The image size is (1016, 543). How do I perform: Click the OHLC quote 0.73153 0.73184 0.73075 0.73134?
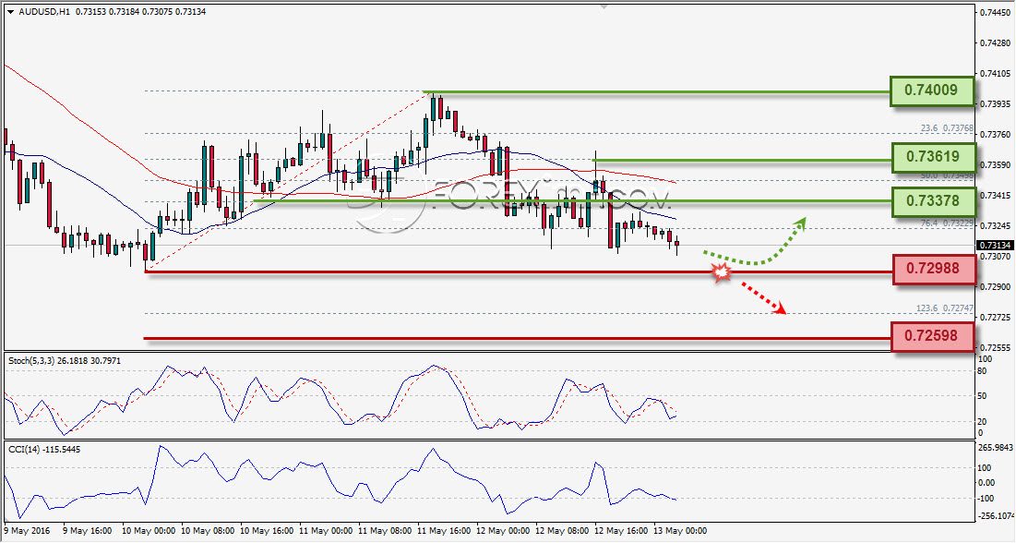[x=140, y=12]
